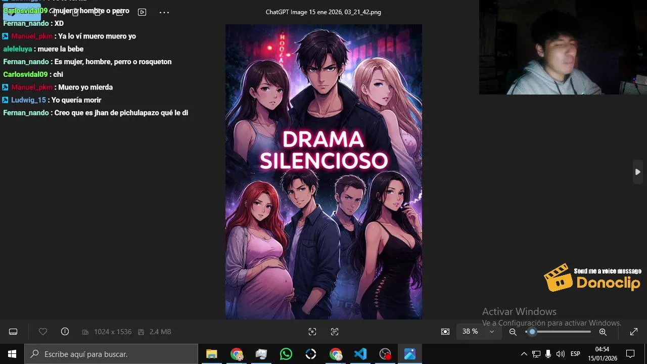This screenshot has height=364, width=647.
Task: Activate the visual search focus icon
Action: [312, 332]
